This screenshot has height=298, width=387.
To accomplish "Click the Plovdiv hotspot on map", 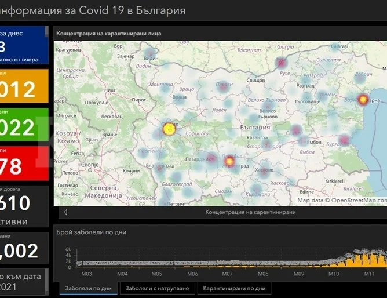I will tap(229, 162).
